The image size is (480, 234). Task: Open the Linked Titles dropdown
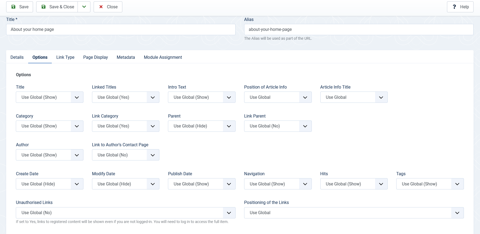[126, 97]
